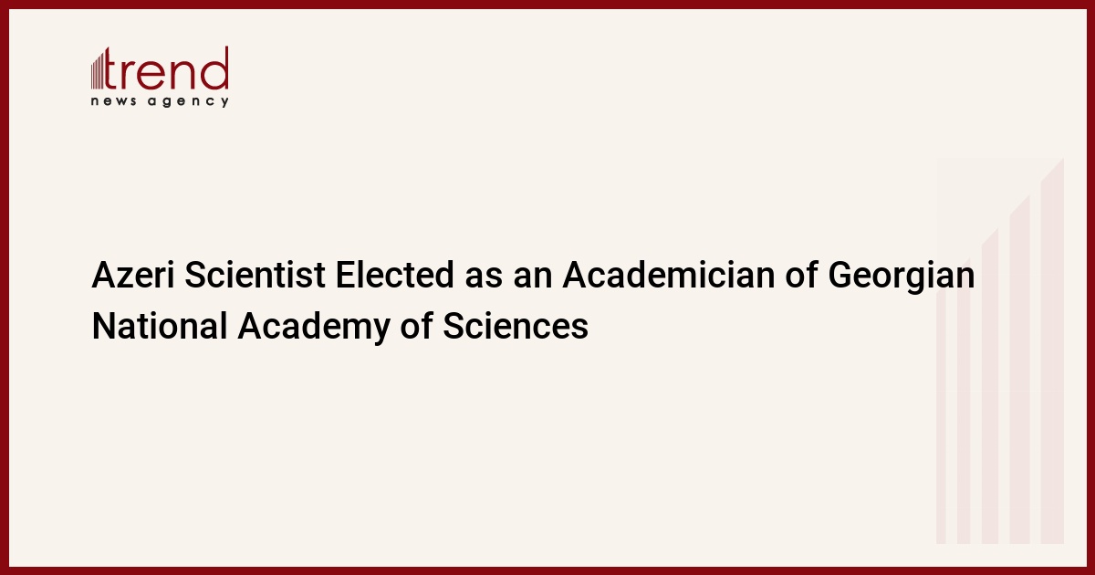The width and height of the screenshot is (1095, 575).
Task: Click the "news agency" tagline text
Action: click(x=160, y=101)
